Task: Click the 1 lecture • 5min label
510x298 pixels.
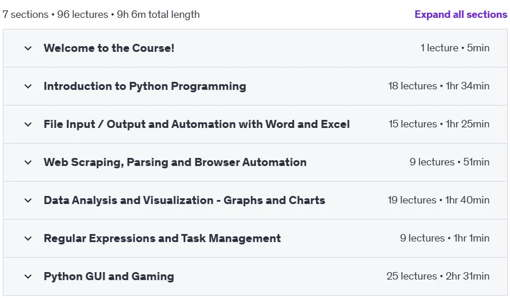Action: [455, 48]
